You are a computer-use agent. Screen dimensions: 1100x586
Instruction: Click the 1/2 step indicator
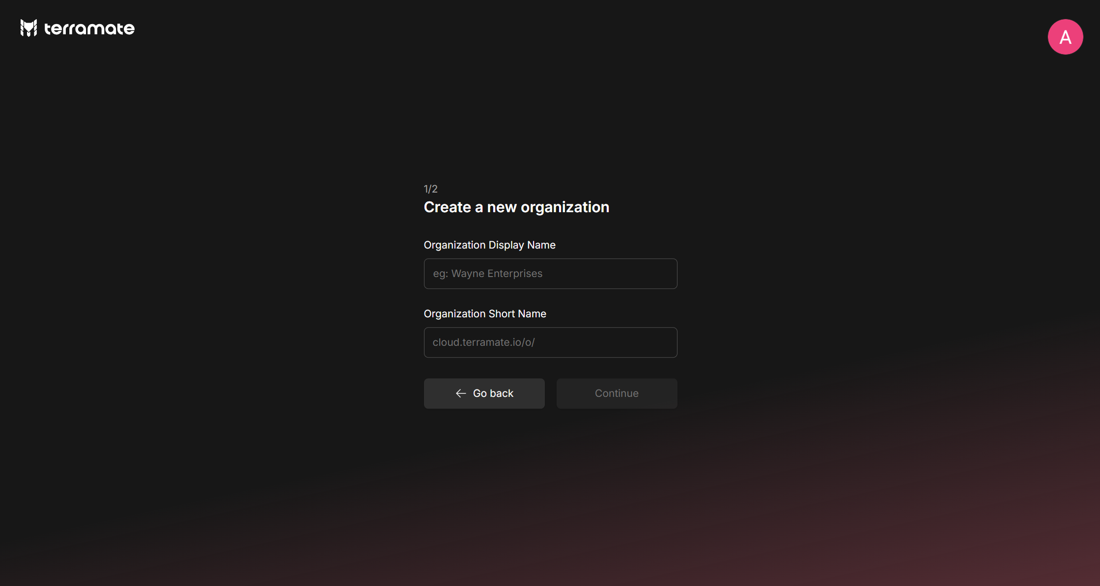(x=430, y=189)
